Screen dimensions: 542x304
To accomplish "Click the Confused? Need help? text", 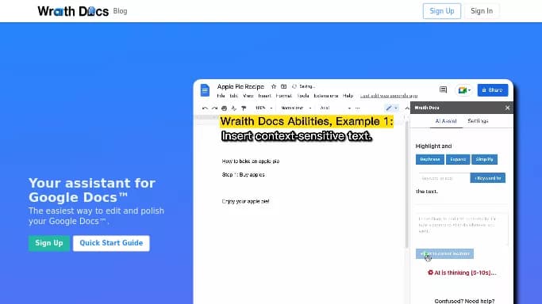I will [464, 301].
